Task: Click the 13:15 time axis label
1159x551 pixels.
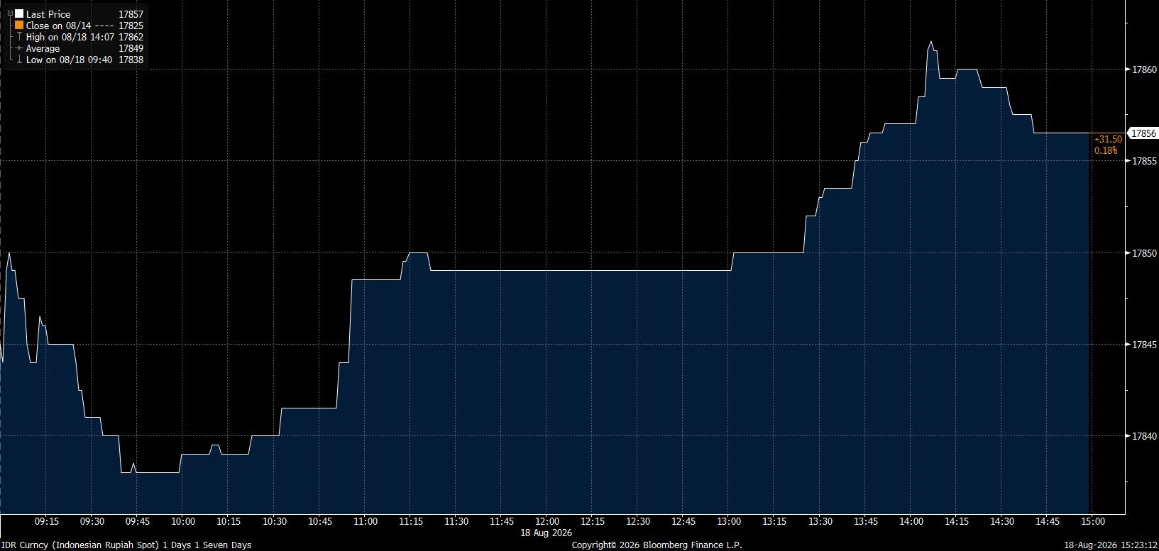Action: pos(774,522)
